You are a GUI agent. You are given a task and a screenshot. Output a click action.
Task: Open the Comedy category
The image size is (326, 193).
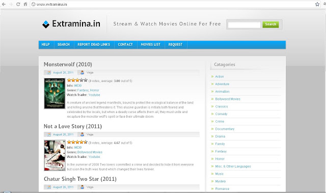click(221, 114)
